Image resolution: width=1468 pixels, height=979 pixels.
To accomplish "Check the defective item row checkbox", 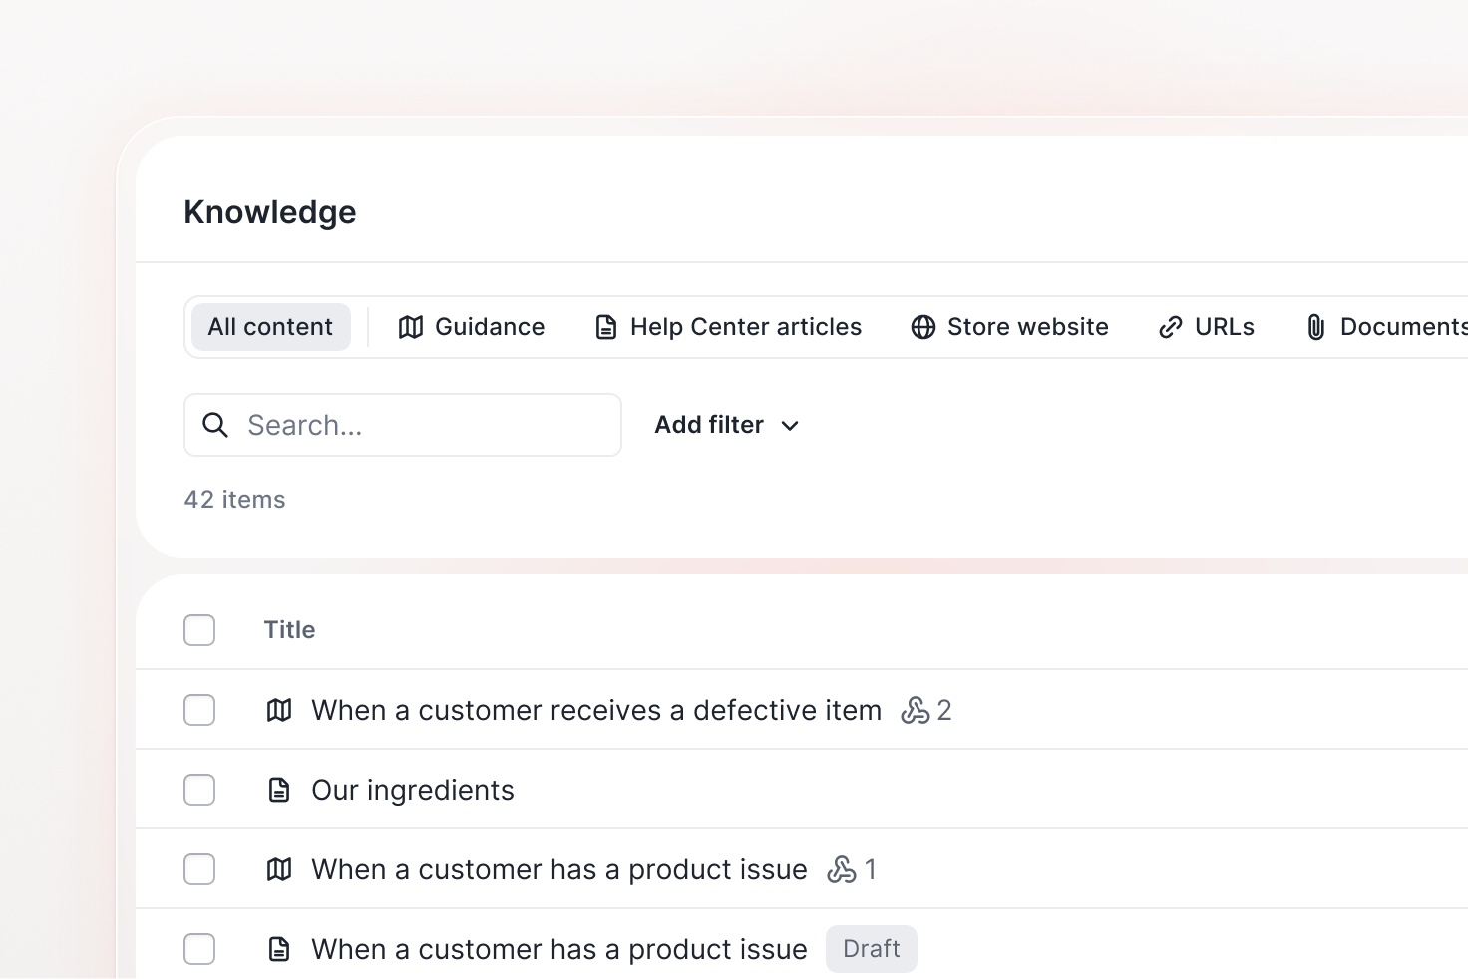I will click(199, 710).
